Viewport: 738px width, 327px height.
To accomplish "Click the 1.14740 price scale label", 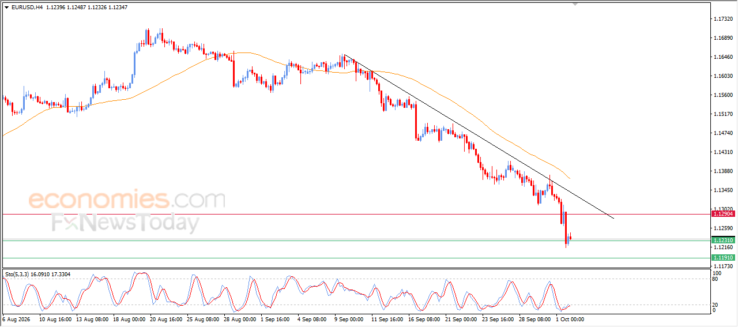I will pos(723,133).
